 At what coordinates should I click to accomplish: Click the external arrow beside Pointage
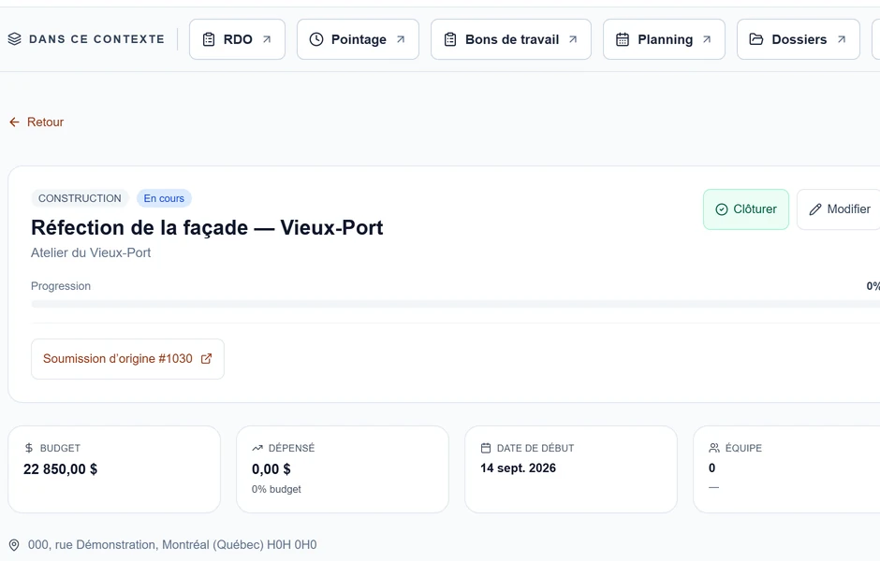click(x=401, y=39)
